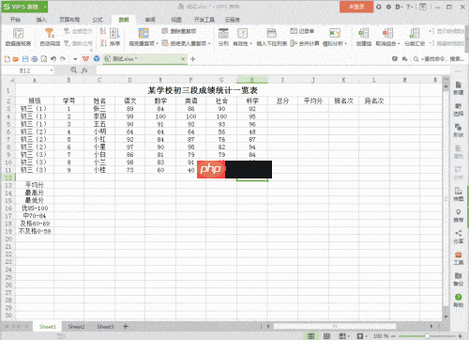Click the open folder icon
Viewport: 469px width, 340px height.
pos(16,59)
